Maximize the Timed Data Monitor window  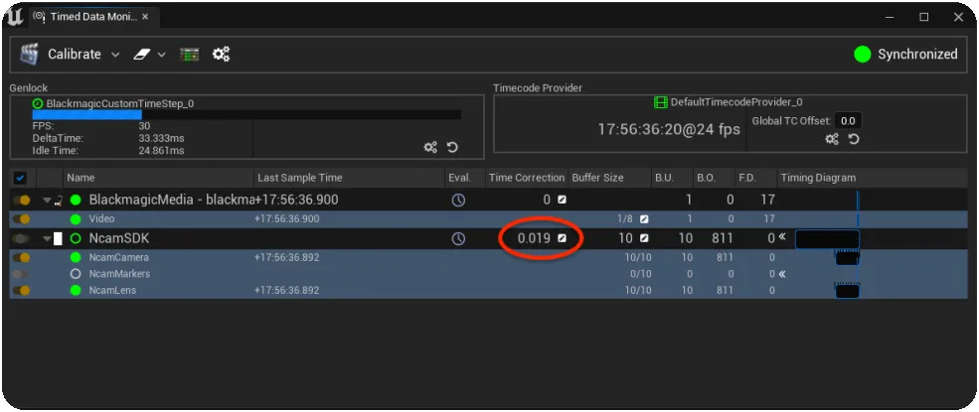click(924, 18)
